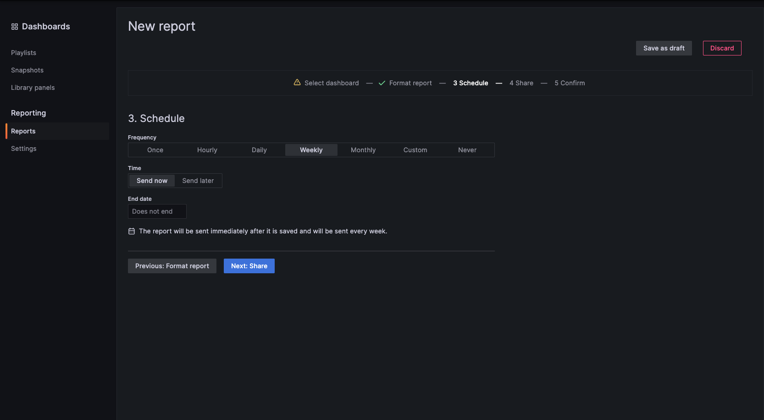Jump to step 5 Confirm

(570, 83)
